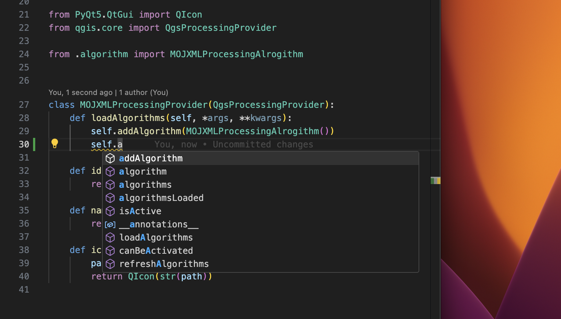Click the method cube icon beside addAlgorithm
The width and height of the screenshot is (561, 319).
click(x=110, y=158)
